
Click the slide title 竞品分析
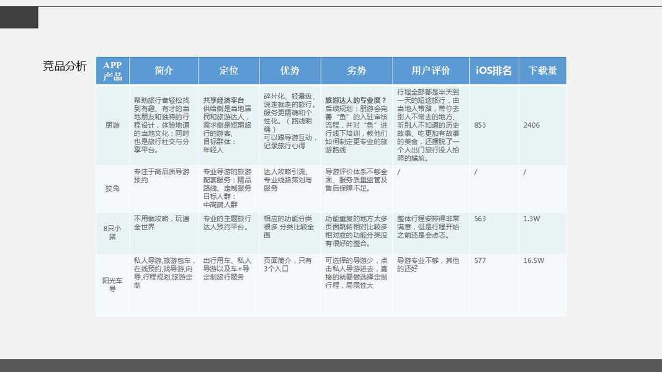65,66
